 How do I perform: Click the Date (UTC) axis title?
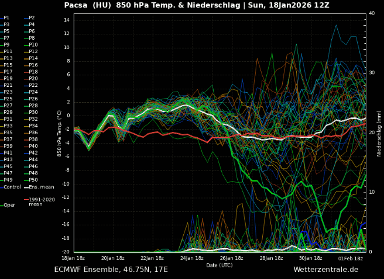tap(220, 265)
